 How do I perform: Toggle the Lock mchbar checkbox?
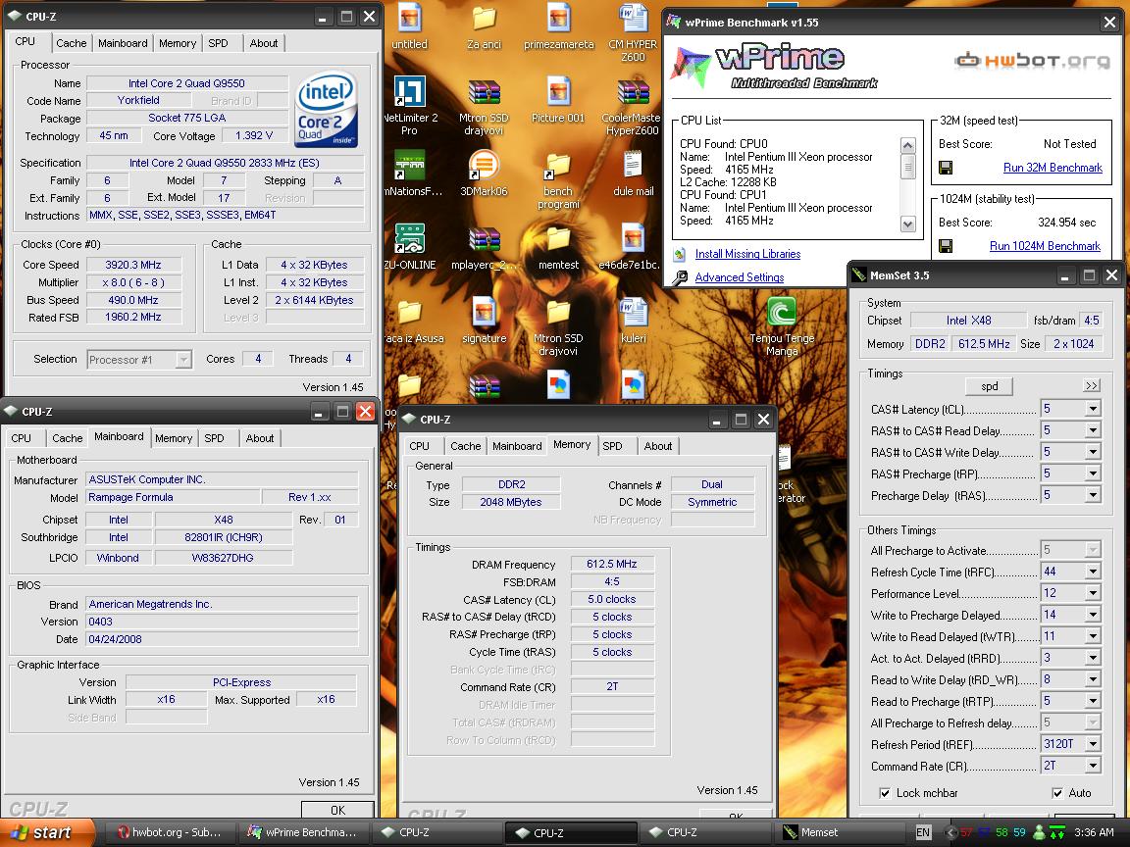(884, 793)
